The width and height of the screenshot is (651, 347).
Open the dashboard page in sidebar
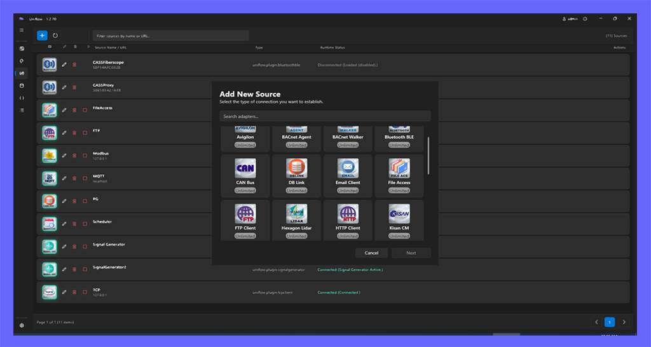[x=22, y=48]
